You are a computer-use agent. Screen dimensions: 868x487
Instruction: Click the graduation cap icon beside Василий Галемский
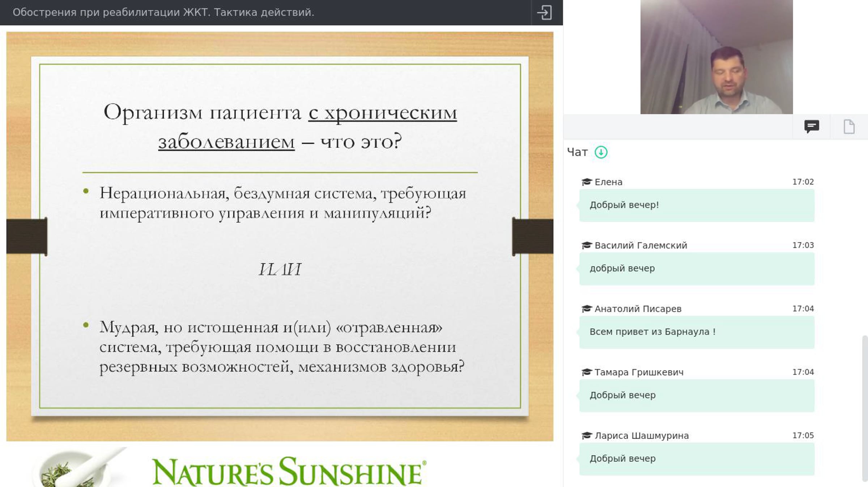point(587,245)
